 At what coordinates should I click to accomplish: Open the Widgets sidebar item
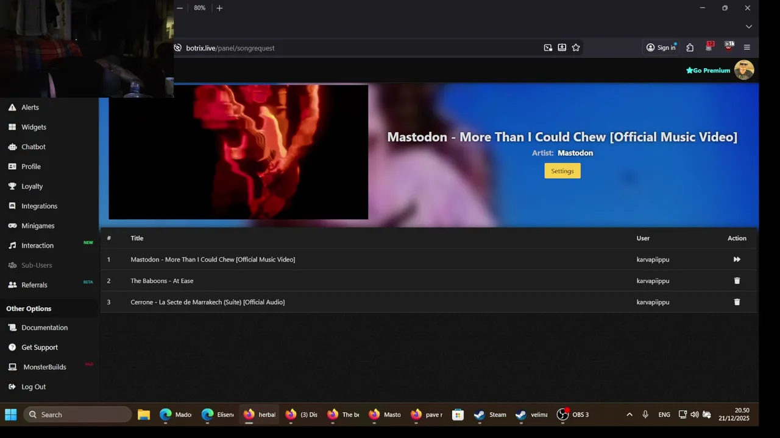34,127
